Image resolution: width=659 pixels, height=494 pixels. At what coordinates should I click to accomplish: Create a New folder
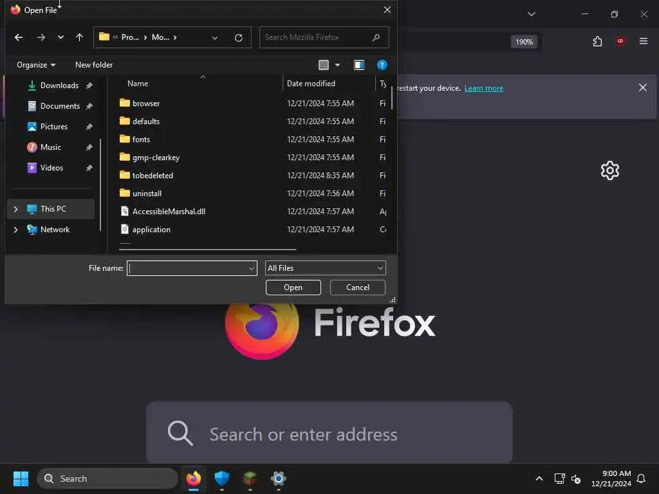(94, 65)
